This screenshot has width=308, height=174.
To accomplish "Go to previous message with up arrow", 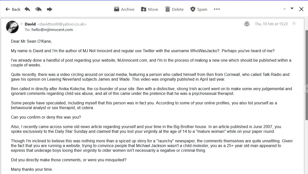I will 284,9.
